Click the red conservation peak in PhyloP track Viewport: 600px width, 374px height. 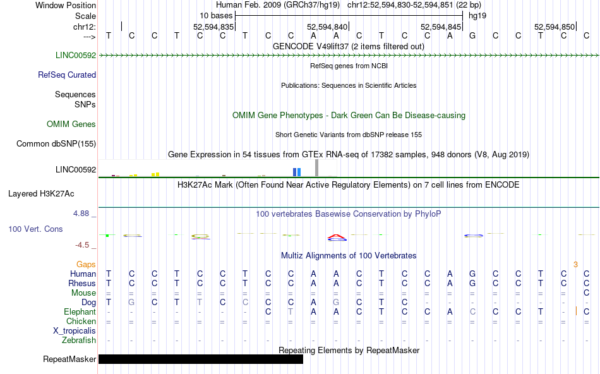[x=337, y=238]
